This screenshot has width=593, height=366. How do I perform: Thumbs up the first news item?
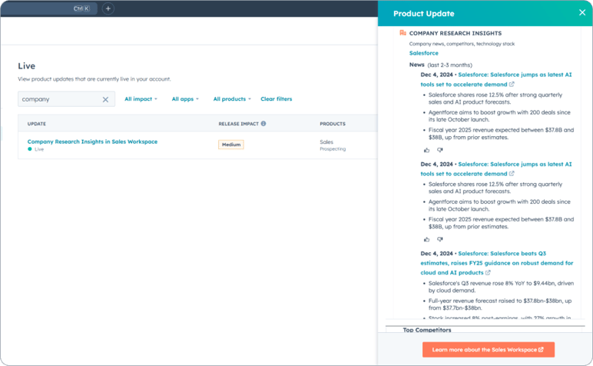tap(426, 150)
